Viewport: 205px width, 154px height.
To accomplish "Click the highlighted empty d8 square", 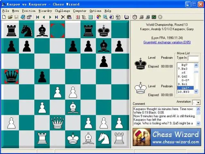I will tap(58, 30).
